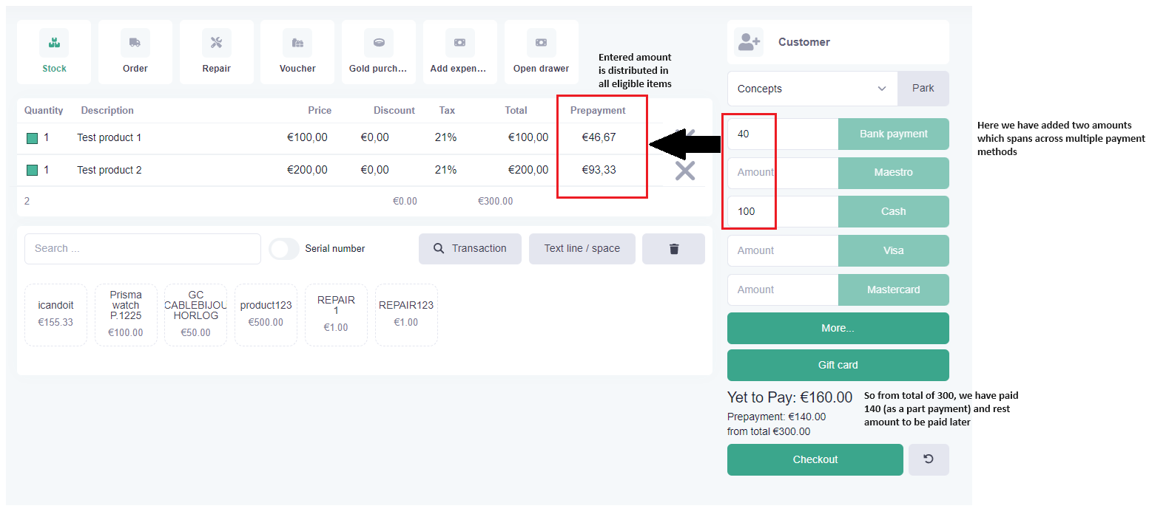Toggle the Test product 2 checkbox
The image size is (1149, 517).
pyautogui.click(x=32, y=171)
